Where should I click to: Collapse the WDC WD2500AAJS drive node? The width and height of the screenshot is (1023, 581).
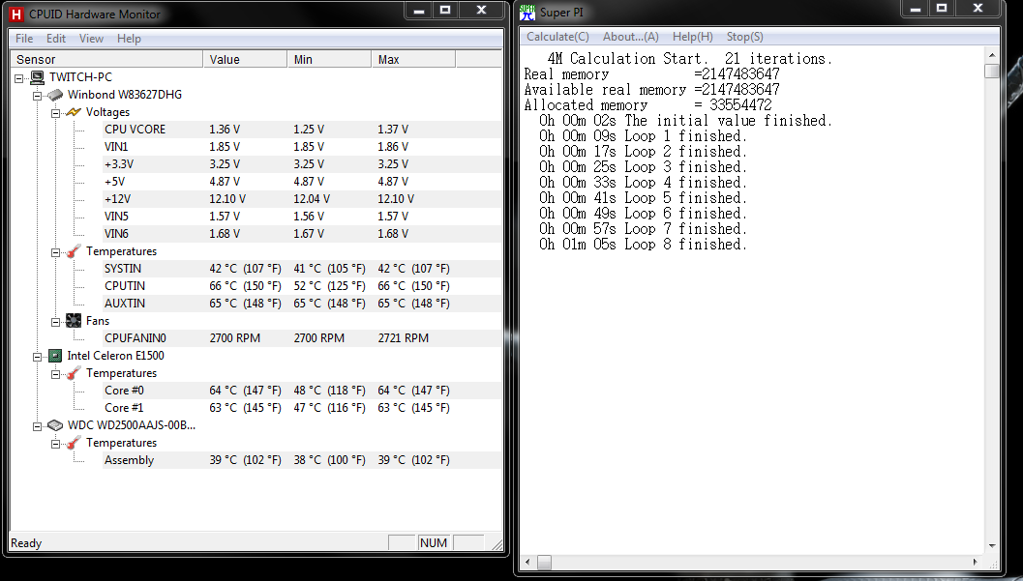(x=37, y=426)
